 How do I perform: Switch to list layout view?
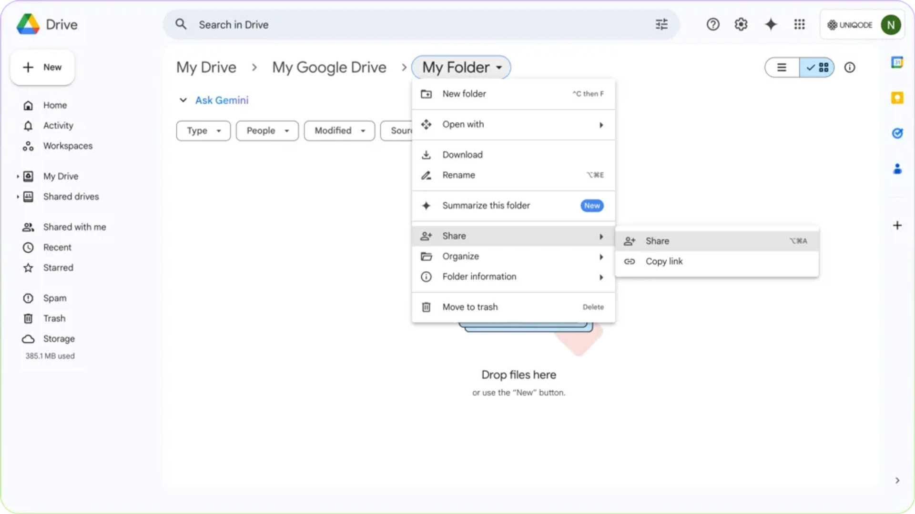pyautogui.click(x=782, y=68)
